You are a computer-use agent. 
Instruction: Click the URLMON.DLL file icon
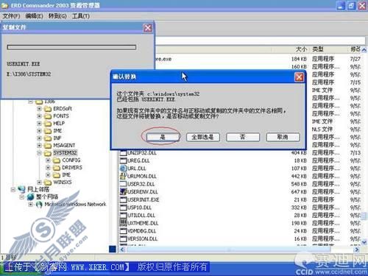click(123, 176)
